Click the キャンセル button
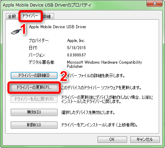This screenshot has width=165, height=148. click(x=145, y=139)
